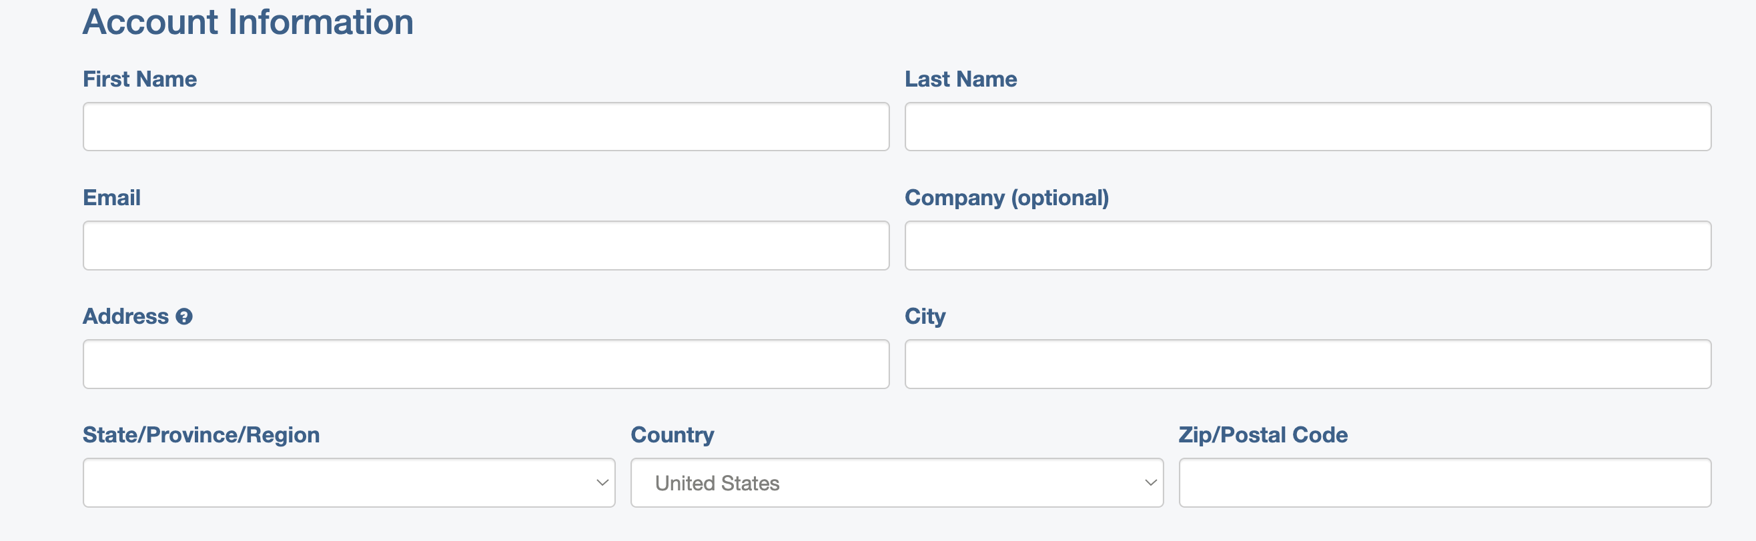Select the Company (optional) input field

tap(1308, 245)
